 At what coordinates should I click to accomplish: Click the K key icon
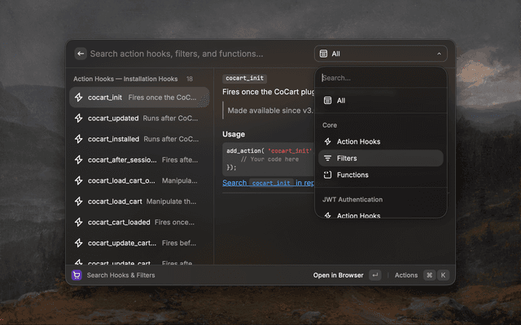click(x=443, y=275)
